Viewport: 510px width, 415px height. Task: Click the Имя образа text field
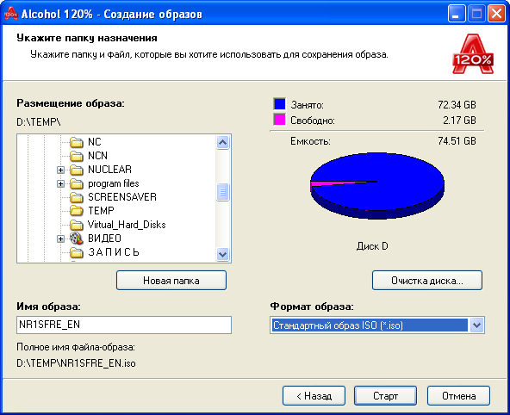[x=124, y=325]
